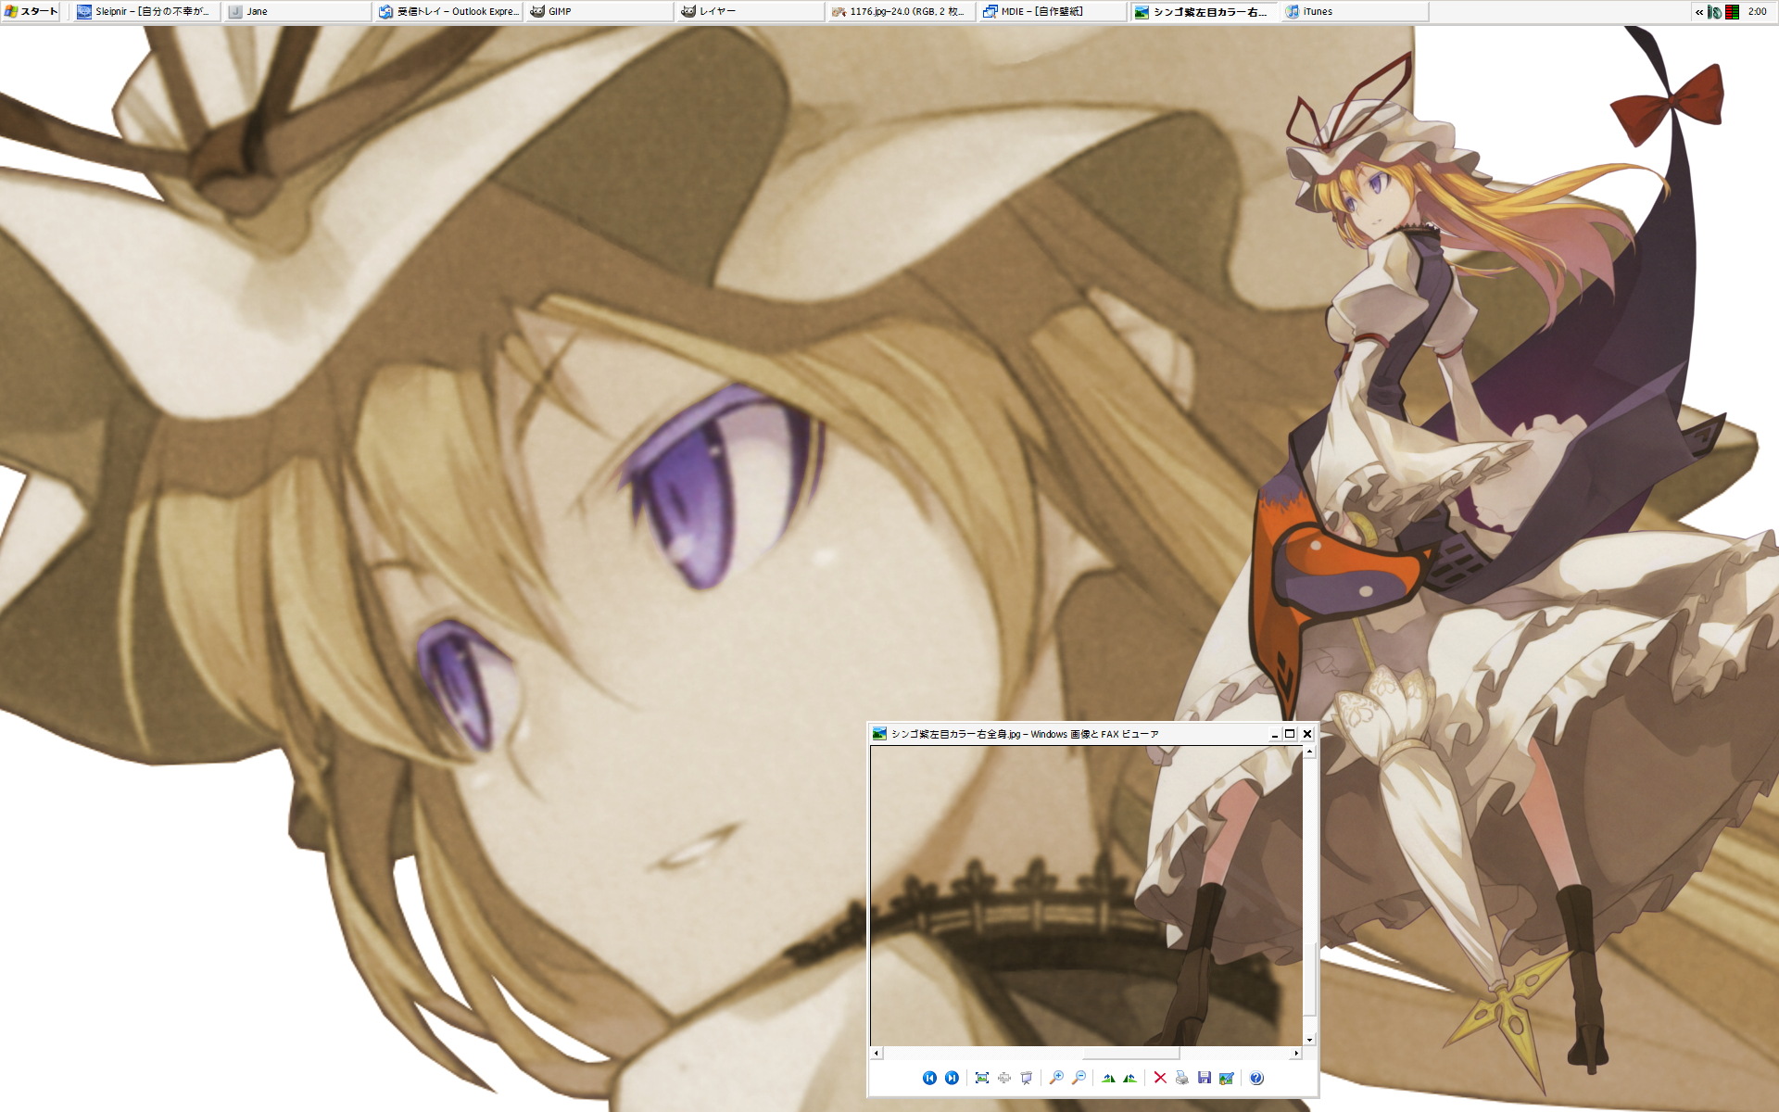Switch to the Sleipnir taskbar button

146,11
